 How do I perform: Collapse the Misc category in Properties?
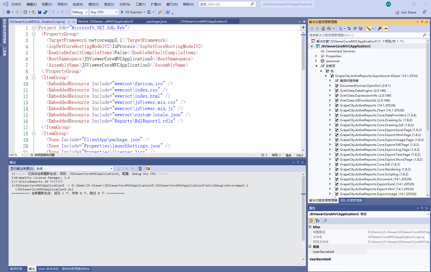pos(310,227)
